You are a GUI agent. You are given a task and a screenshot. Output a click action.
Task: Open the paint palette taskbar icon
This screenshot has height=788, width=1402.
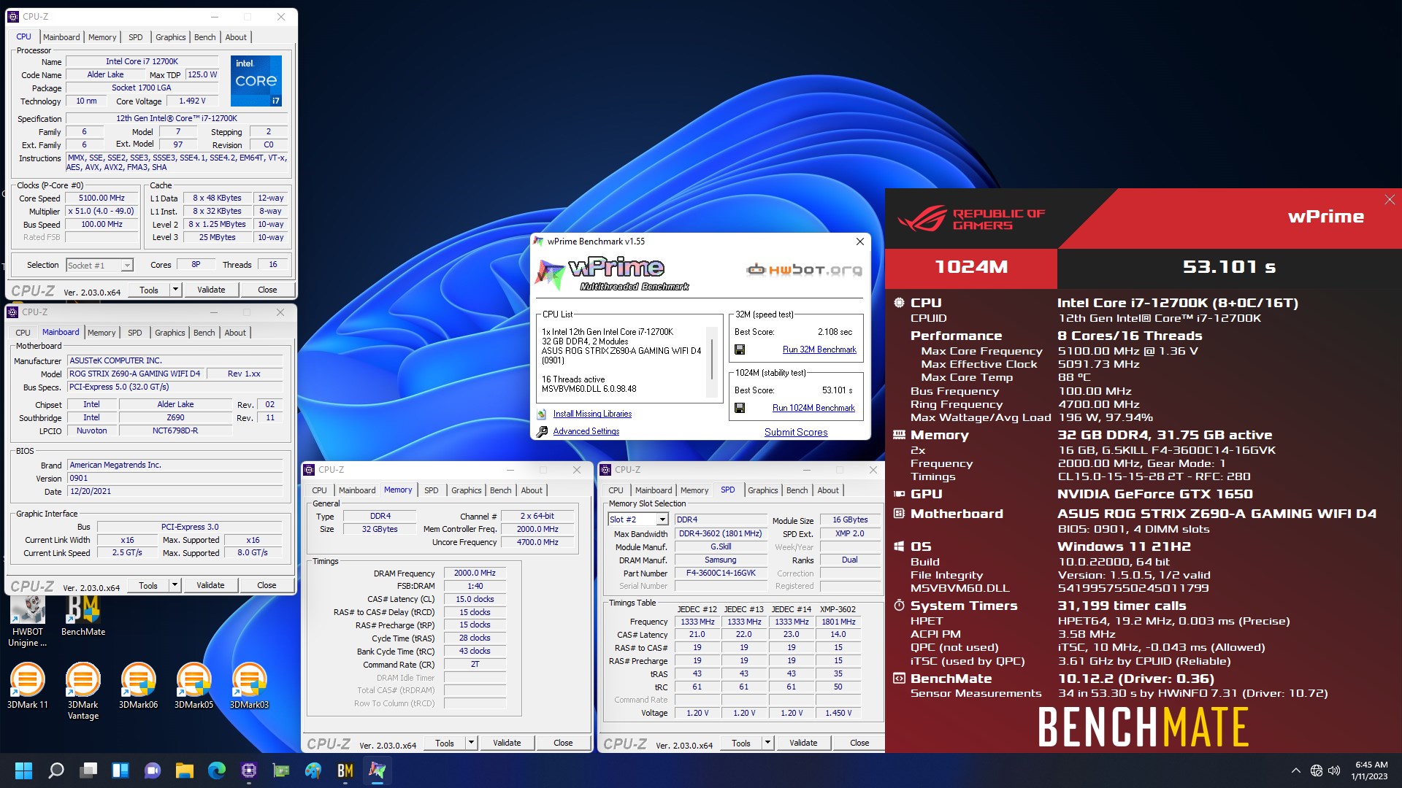[313, 770]
